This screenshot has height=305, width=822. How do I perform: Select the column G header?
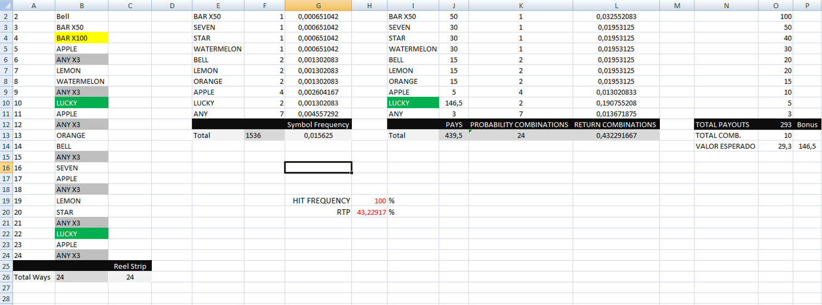coord(318,5)
